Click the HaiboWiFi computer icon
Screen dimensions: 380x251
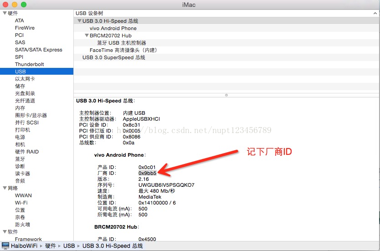(x=5, y=246)
